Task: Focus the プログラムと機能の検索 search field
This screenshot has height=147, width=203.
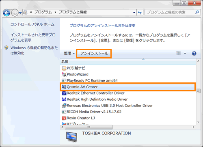Action: click(170, 13)
